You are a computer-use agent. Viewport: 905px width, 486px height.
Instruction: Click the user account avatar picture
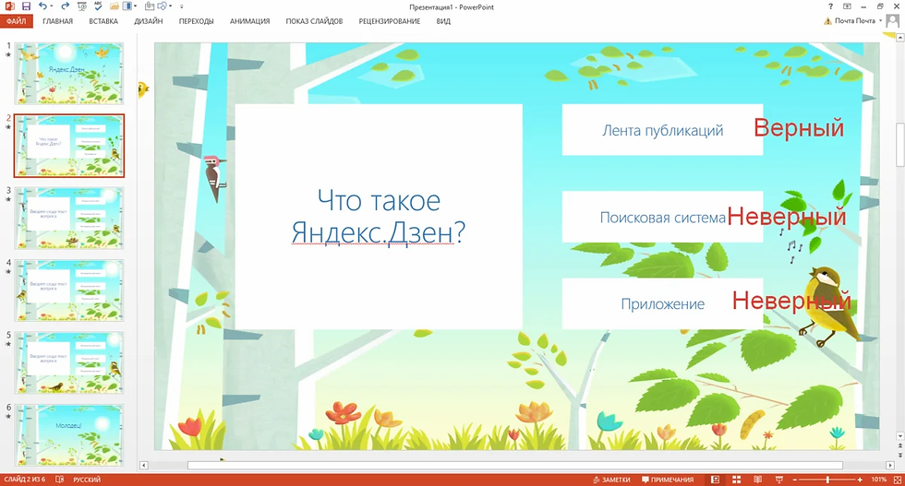(x=893, y=21)
